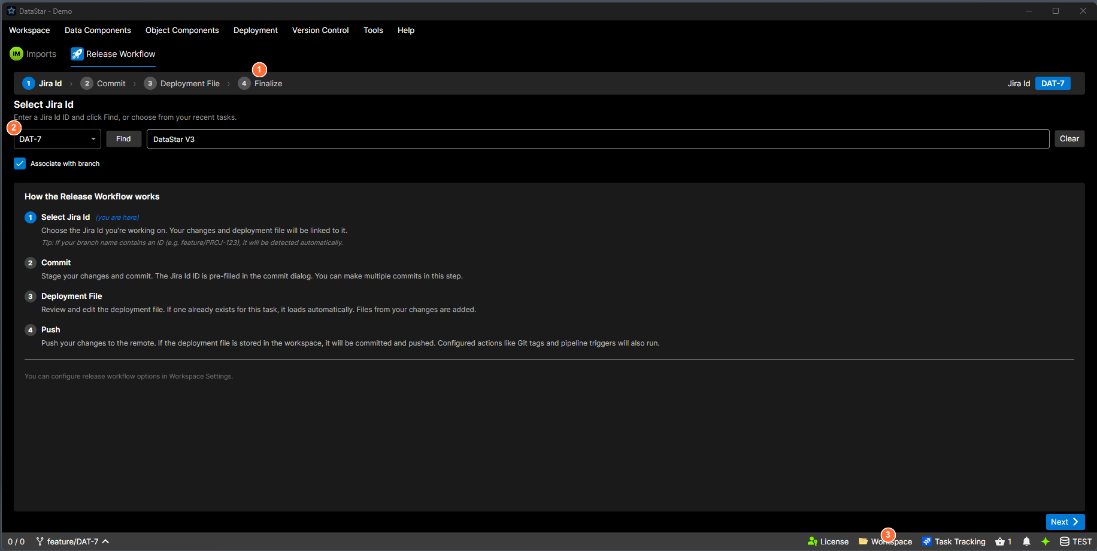
Task: Click the green IM Imports icon
Action: tap(16, 54)
